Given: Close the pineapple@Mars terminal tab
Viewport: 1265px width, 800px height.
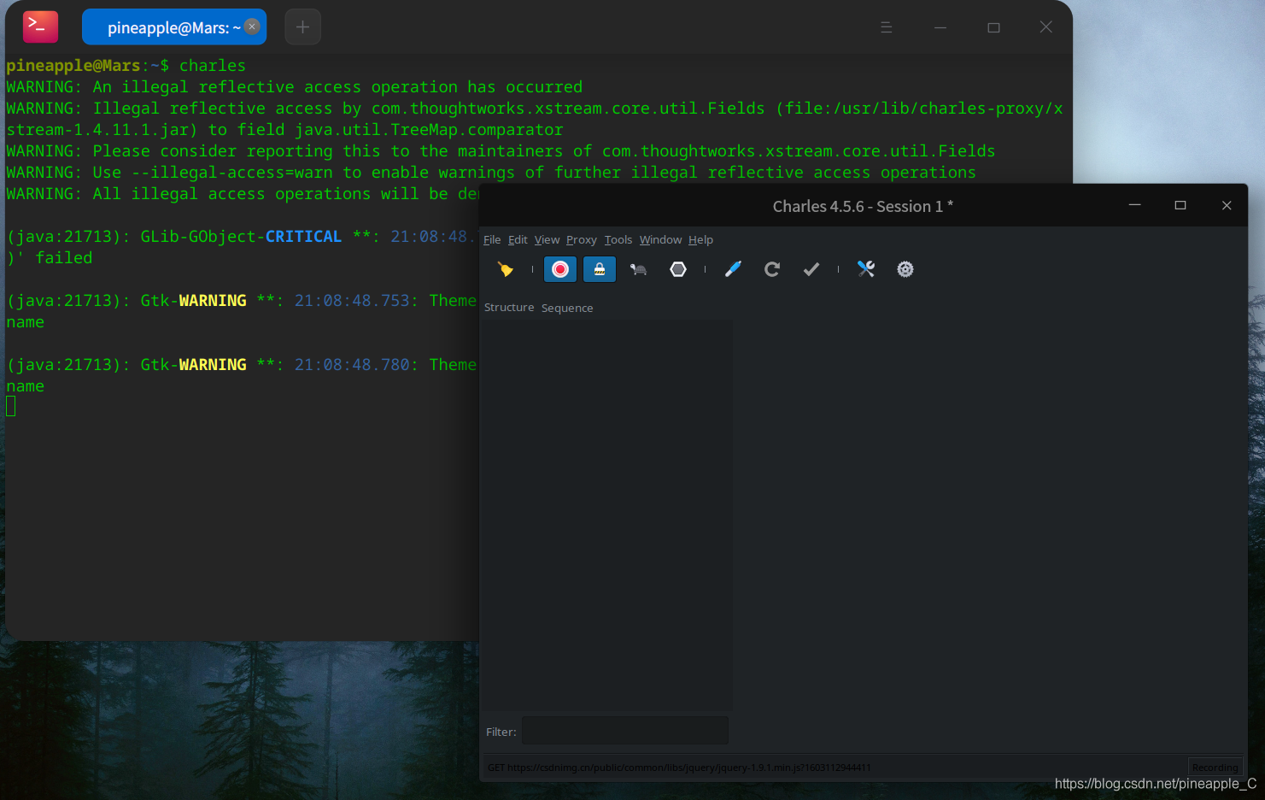Looking at the screenshot, I should 252,26.
